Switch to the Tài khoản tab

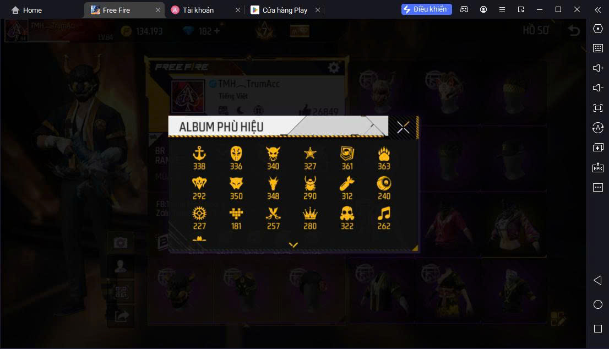click(x=198, y=10)
